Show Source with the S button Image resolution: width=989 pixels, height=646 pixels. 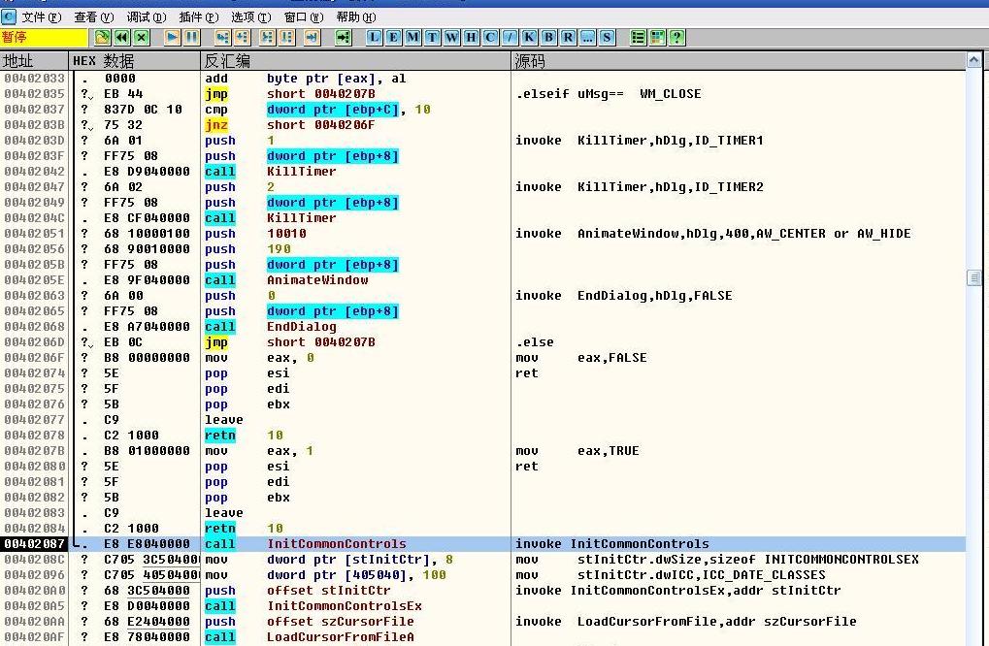pyautogui.click(x=608, y=37)
